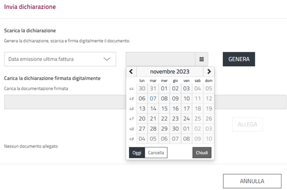Open the calendar icon next to date field

tap(201, 59)
